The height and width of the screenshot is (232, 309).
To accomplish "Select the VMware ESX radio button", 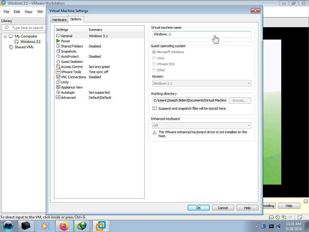I will pos(154,64).
